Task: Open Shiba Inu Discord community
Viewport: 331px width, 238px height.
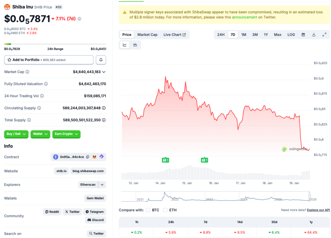Action: coord(95,220)
